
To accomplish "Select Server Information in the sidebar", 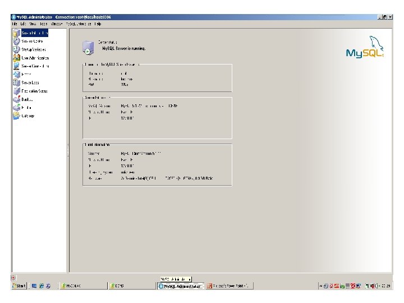I will coord(31,33).
